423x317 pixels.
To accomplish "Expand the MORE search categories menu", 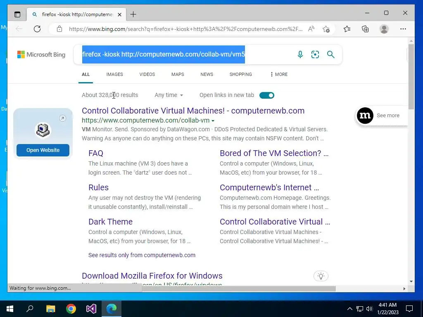I will click(x=279, y=74).
